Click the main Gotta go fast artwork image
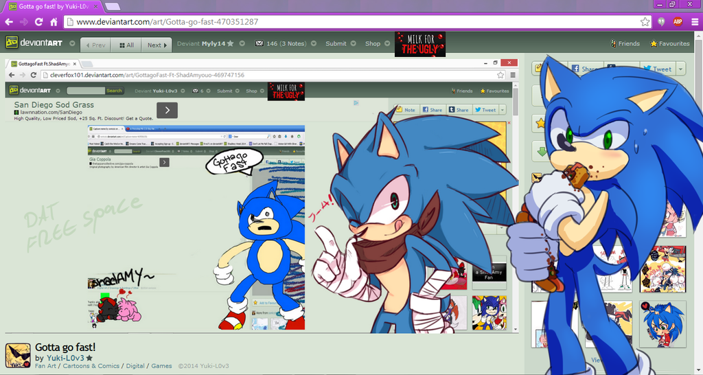703x375 pixels. [x=262, y=196]
